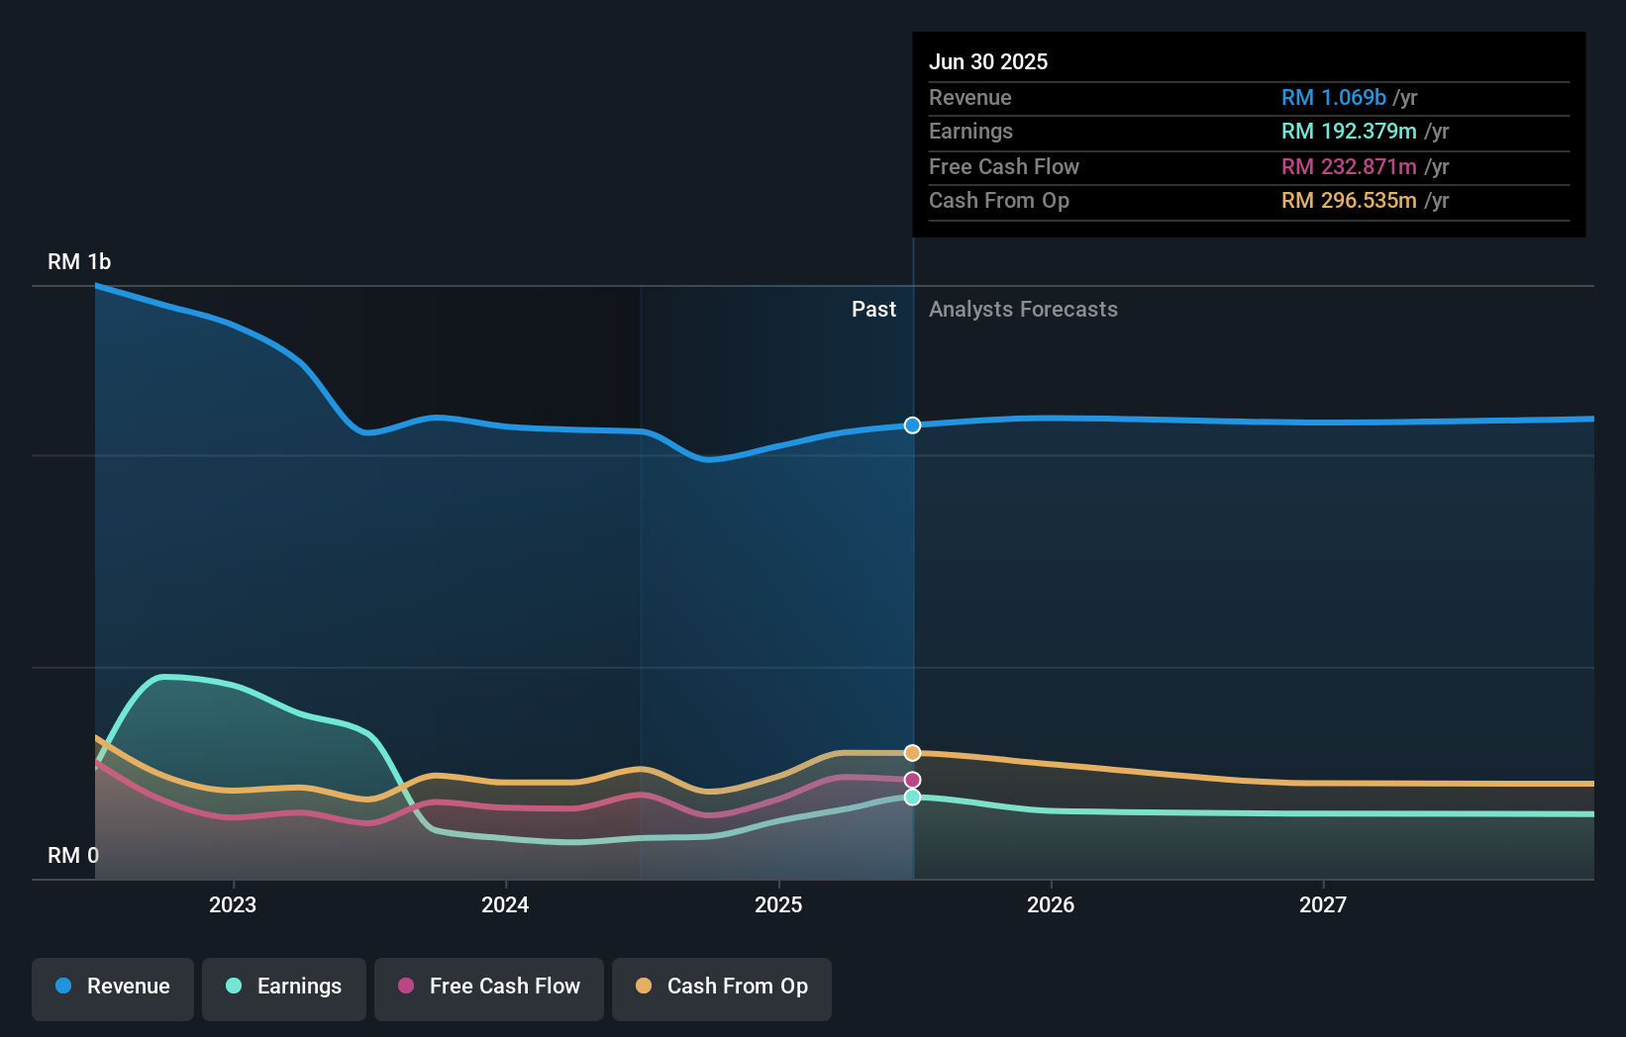The height and width of the screenshot is (1037, 1626).
Task: Click the 2025 axis label
Action: tap(779, 903)
